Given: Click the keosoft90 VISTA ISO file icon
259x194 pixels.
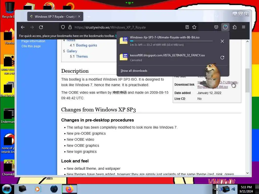Looking at the screenshot, I should (x=124, y=57).
